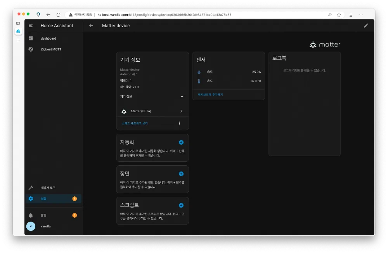Open the sidebar hamburger menu icon

click(30, 26)
